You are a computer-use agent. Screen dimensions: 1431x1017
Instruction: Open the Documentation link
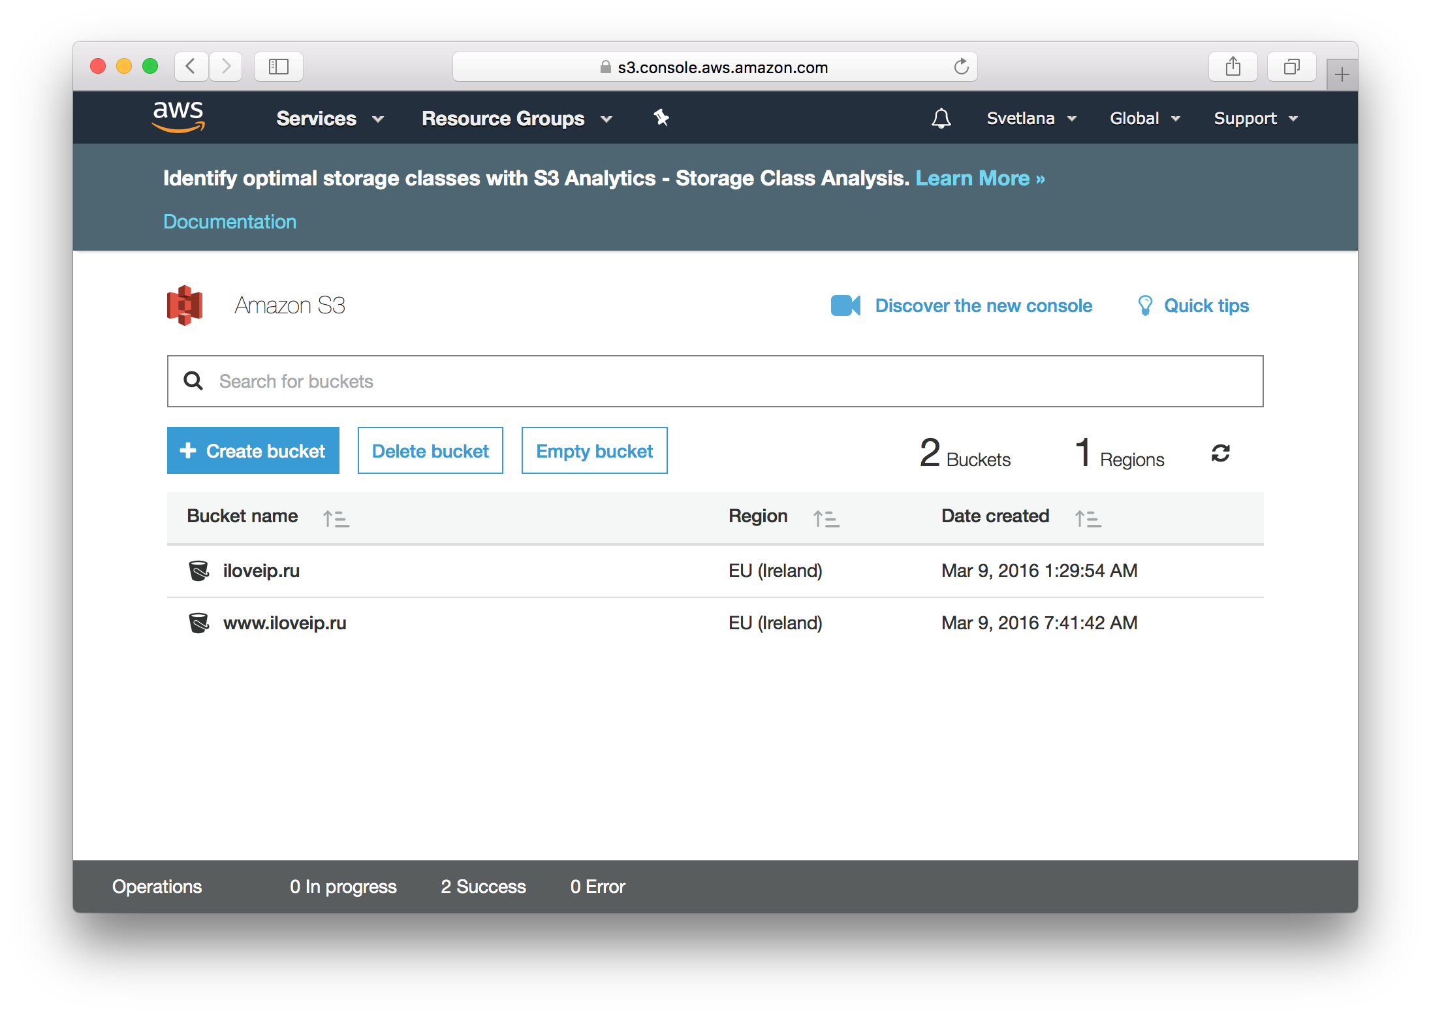(x=230, y=221)
